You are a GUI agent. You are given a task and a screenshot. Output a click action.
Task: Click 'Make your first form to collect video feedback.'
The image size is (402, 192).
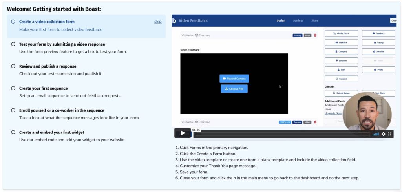point(61,29)
